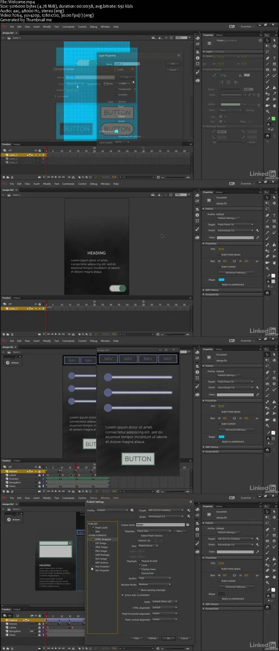Toggle the Loop playback checkbox

tap(139, 565)
